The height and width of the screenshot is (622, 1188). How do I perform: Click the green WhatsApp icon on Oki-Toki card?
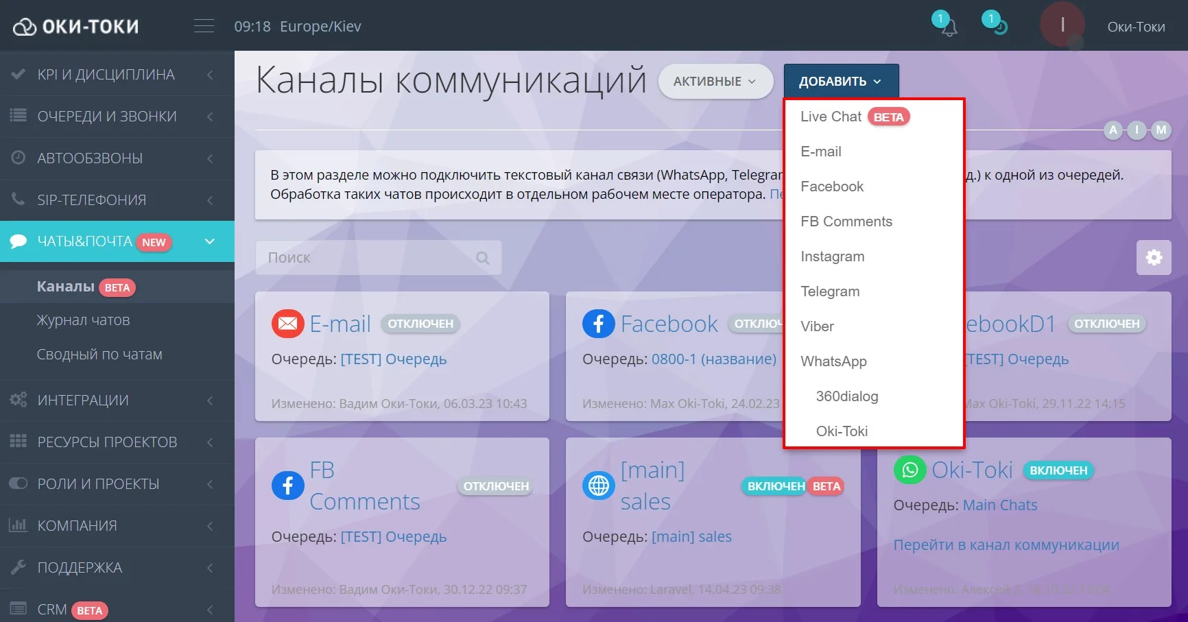pos(910,470)
